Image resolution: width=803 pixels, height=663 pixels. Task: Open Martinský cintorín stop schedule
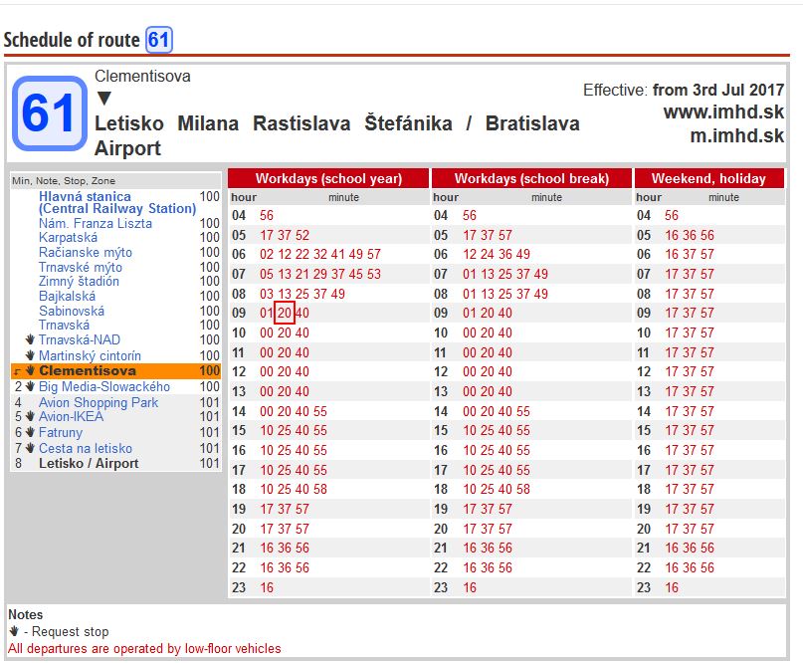(x=90, y=355)
